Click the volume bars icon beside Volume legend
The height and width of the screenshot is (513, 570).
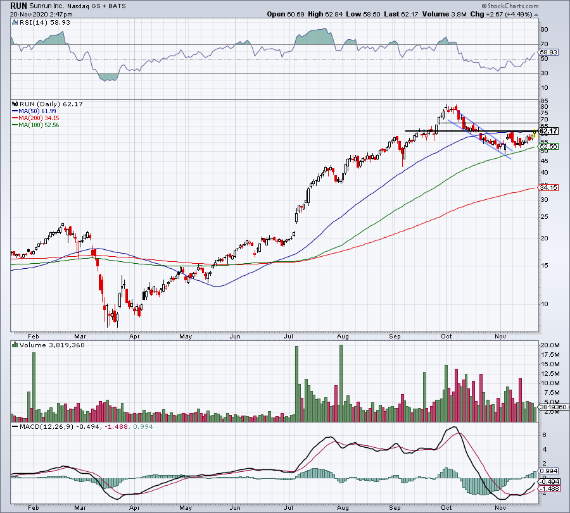click(15, 345)
